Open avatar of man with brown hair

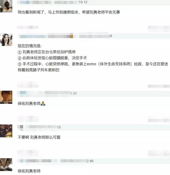[6, 97]
